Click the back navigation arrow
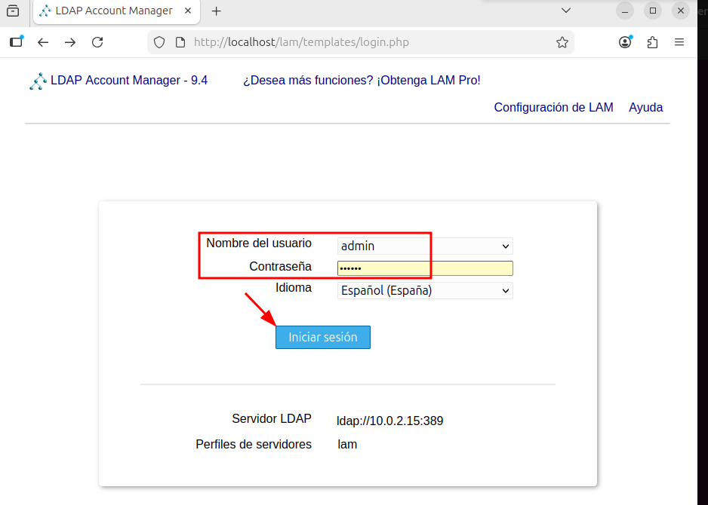The height and width of the screenshot is (505, 708). point(43,42)
